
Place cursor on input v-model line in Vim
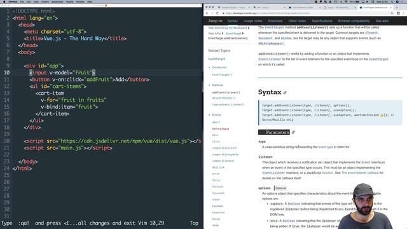pyautogui.click(x=62, y=73)
